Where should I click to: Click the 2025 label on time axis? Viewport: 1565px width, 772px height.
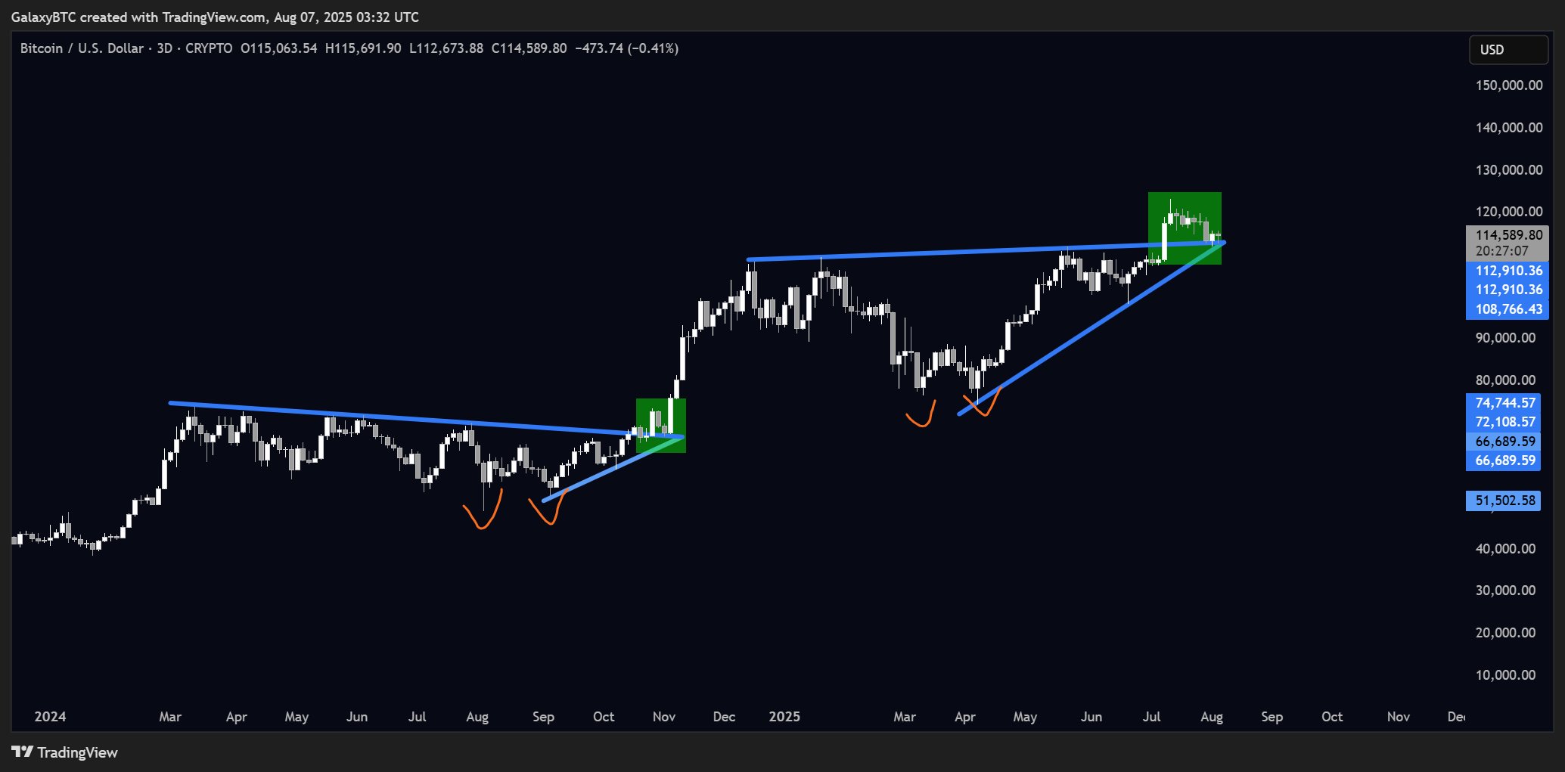pos(784,717)
